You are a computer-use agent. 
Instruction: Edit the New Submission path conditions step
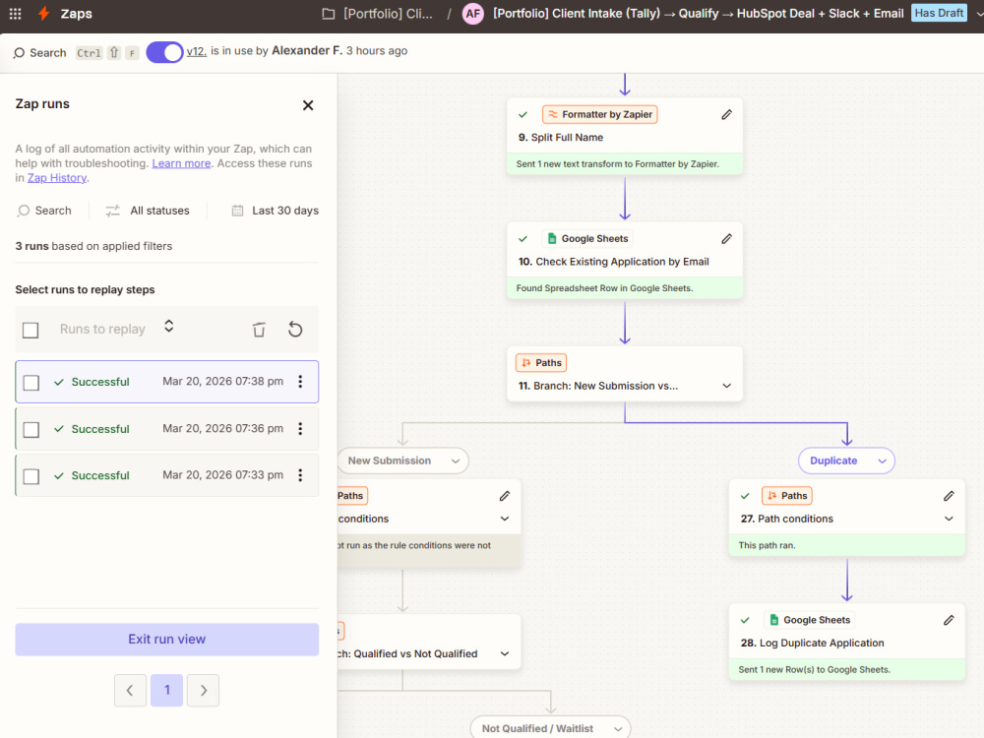[504, 496]
